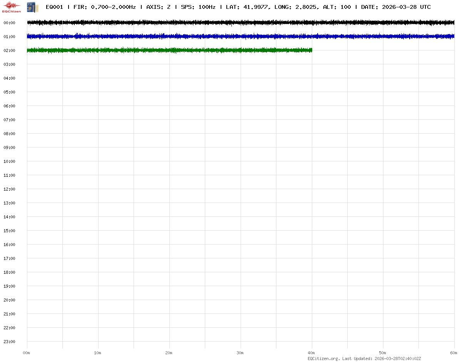462x362 pixels.
Task: Click the DATE 2026-03-28 UTC text
Action: [396, 7]
